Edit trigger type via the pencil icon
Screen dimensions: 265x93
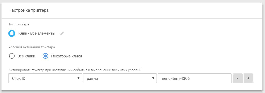click(x=62, y=34)
